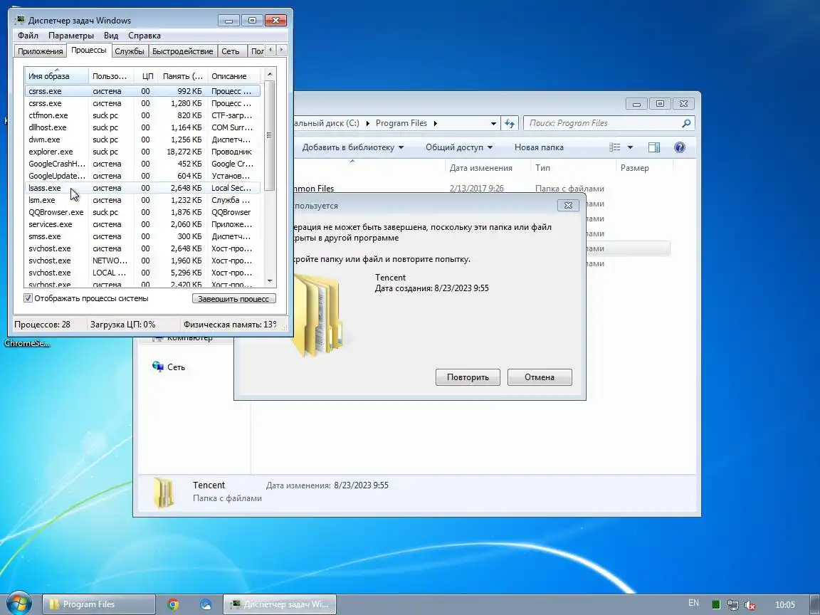Select the lsm.exe process
Viewport: 820px width, 615px height.
[142, 200]
